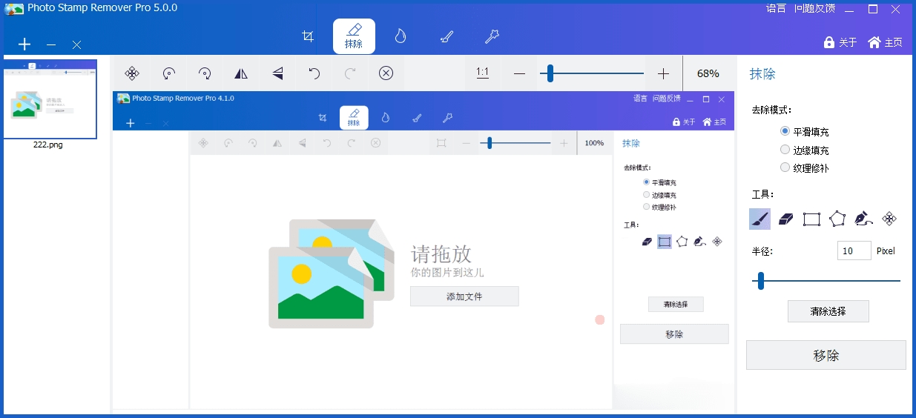This screenshot has height=418, width=916.
Task: Enable 纹理修补 mode in the main right panel
Action: click(785, 167)
